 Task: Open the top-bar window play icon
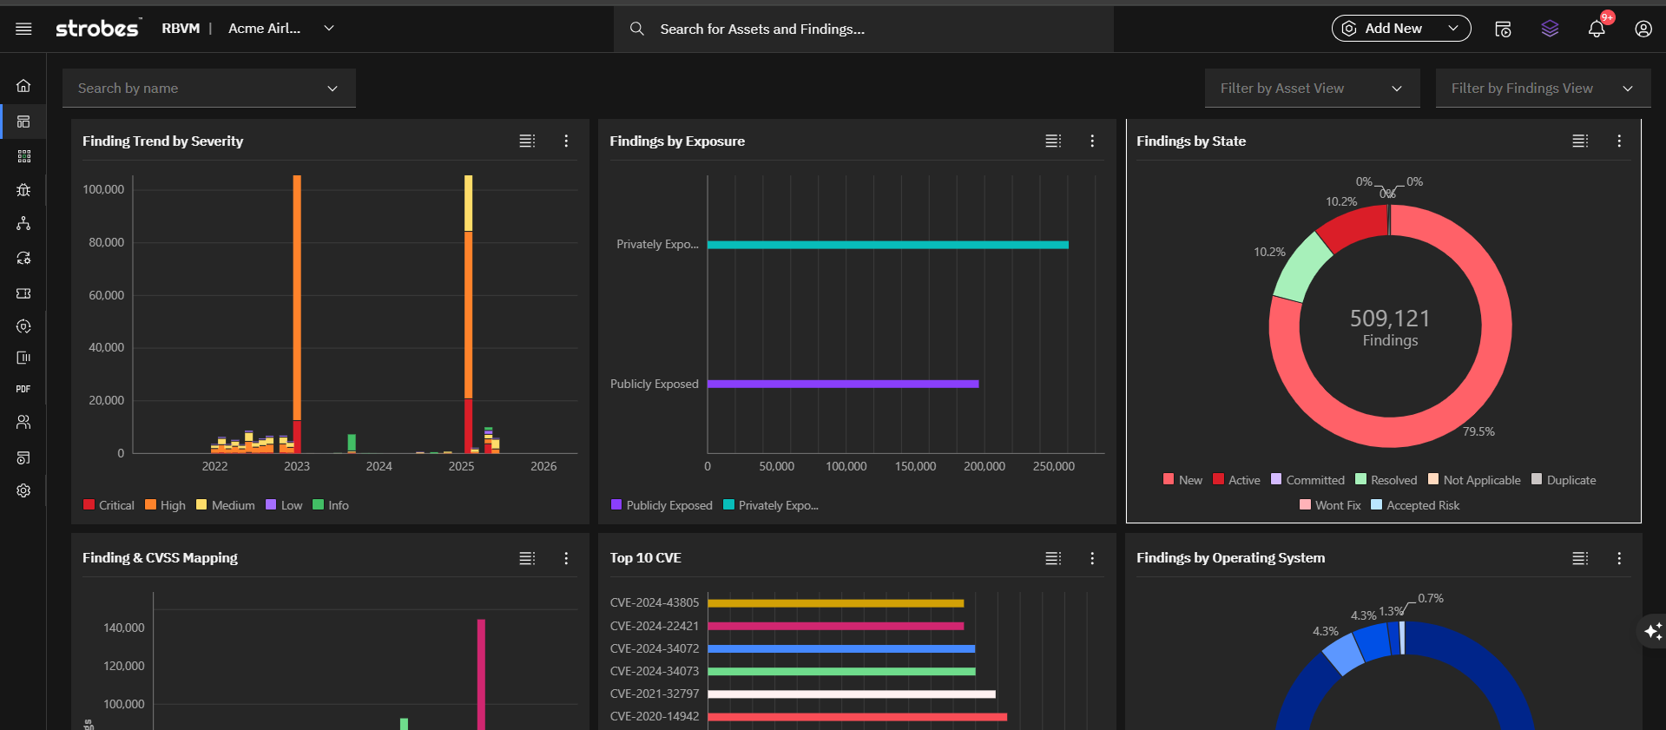(x=1503, y=29)
